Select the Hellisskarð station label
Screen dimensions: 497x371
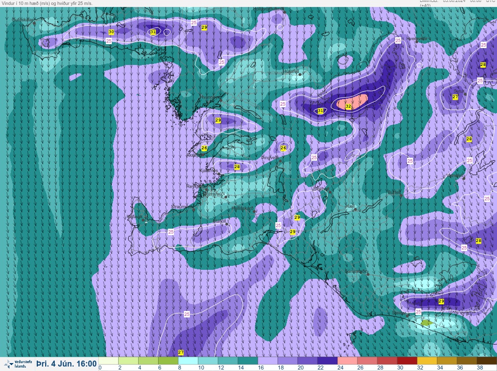pos(243,208)
